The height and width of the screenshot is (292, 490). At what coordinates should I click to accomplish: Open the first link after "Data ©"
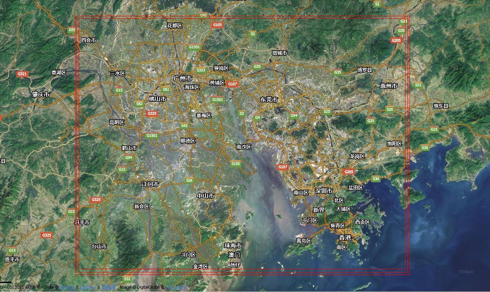point(67,288)
